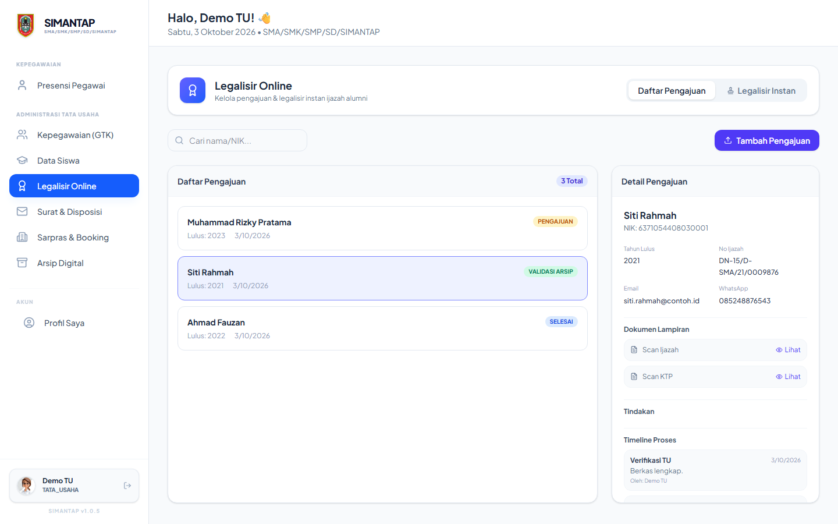Select Muhammad Rizky Pratama submission card
The height and width of the screenshot is (524, 838).
(x=382, y=228)
